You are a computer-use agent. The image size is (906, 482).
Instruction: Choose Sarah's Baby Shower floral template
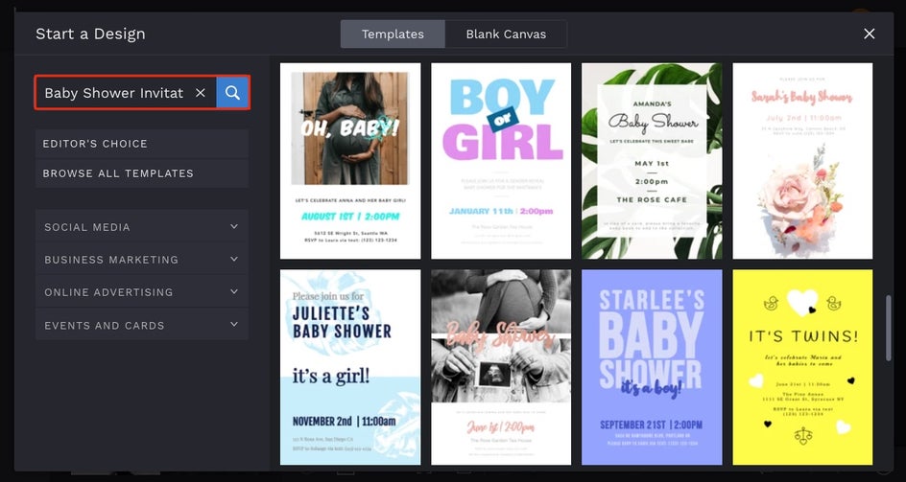[x=802, y=161]
